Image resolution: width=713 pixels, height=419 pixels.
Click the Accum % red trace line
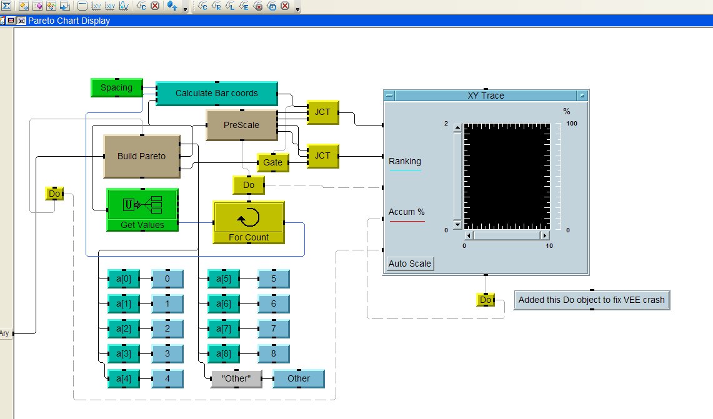pos(406,221)
